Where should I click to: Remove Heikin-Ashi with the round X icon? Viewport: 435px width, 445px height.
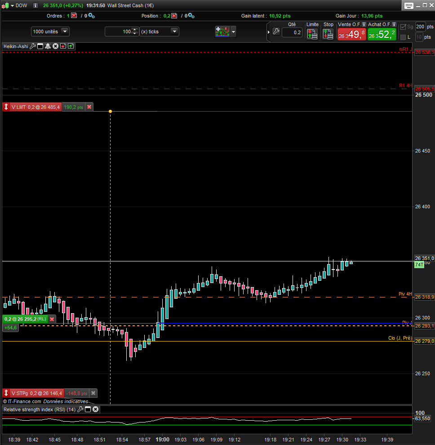(56, 46)
